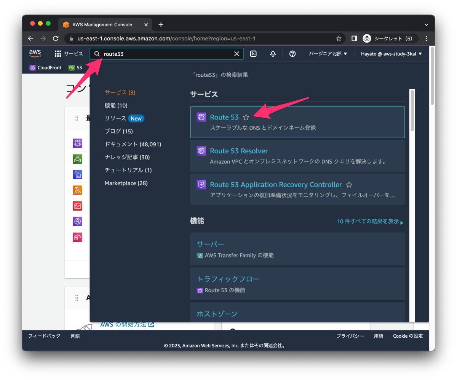Open the S3 favorite shortcut
The height and width of the screenshot is (380, 457).
[75, 68]
